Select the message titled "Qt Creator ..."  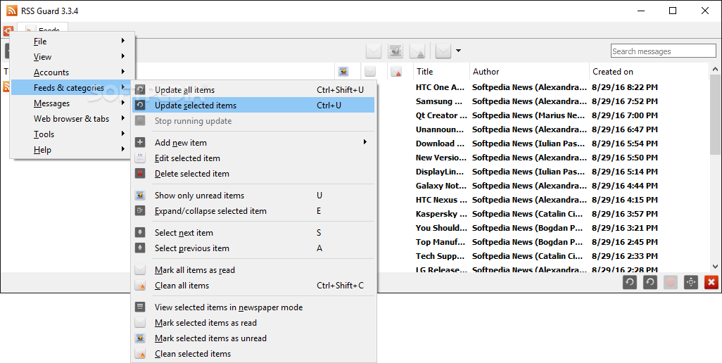tap(441, 115)
